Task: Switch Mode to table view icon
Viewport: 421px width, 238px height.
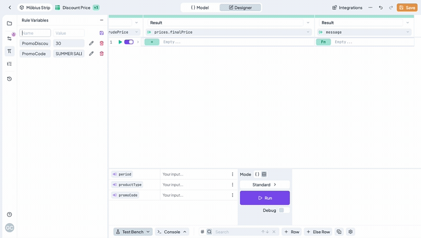Action: pyautogui.click(x=264, y=174)
